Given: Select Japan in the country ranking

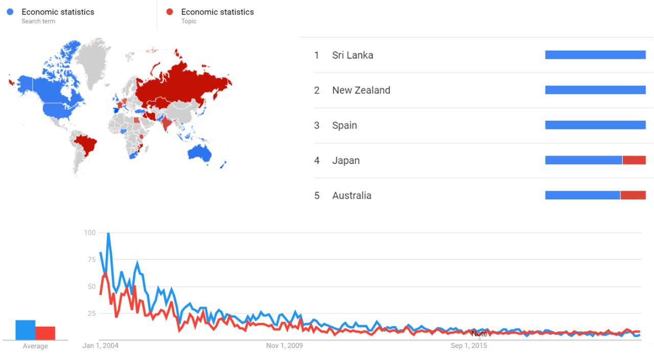Looking at the screenshot, I should (346, 161).
